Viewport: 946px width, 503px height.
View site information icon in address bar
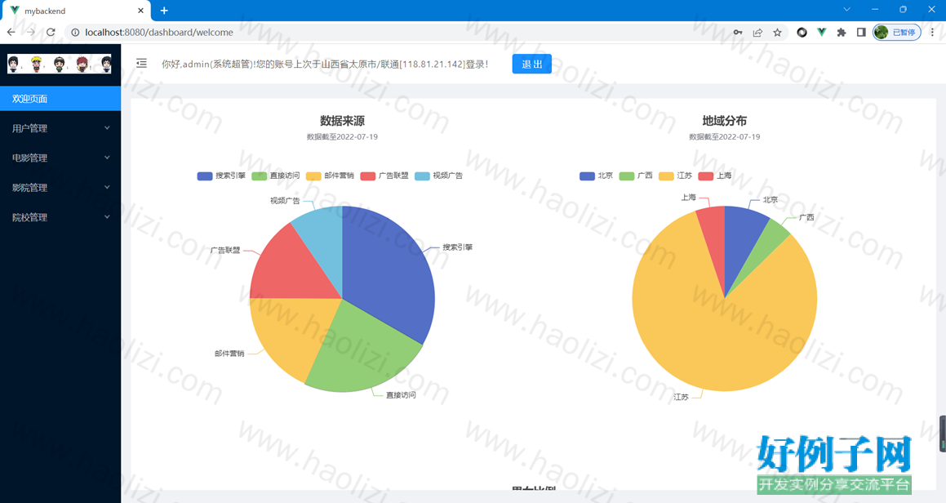(x=75, y=33)
